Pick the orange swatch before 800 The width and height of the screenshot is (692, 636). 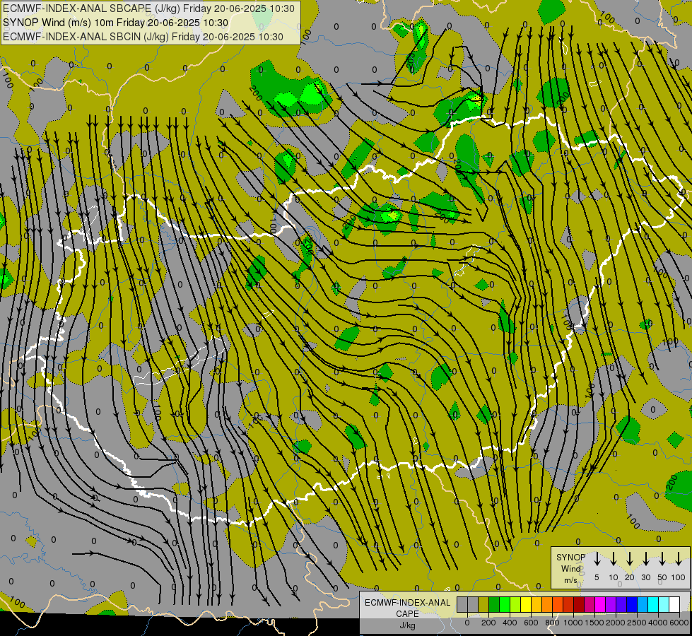pos(547,604)
